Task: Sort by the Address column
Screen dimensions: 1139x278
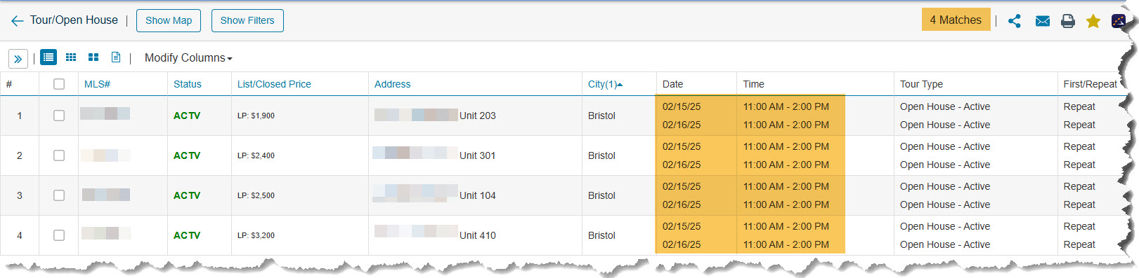Action: point(392,84)
